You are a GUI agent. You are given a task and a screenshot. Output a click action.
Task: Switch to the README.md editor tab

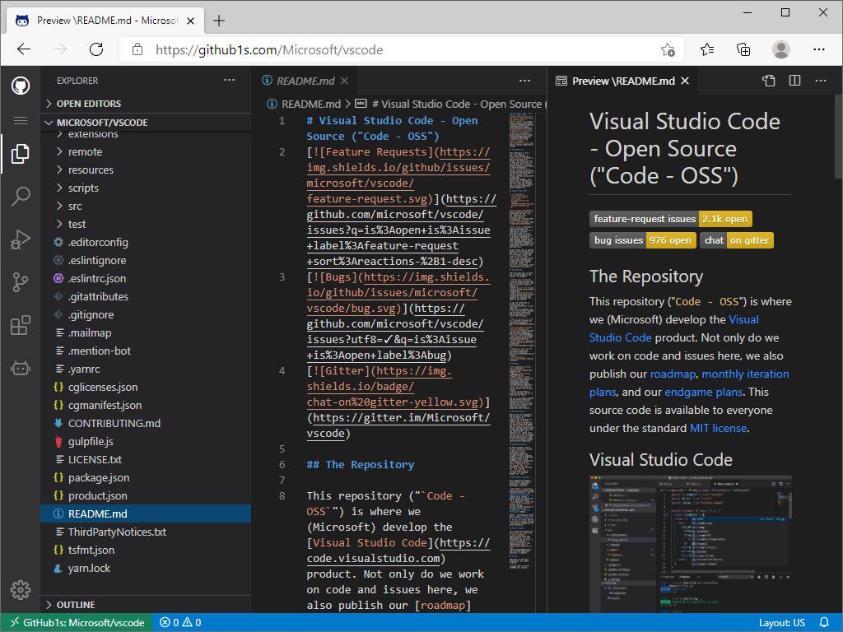pyautogui.click(x=305, y=81)
